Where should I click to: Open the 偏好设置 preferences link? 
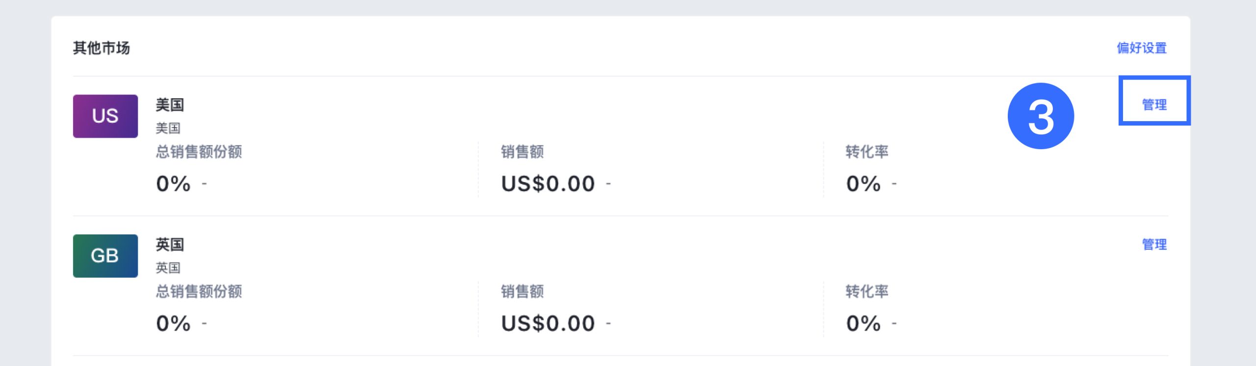click(1141, 48)
